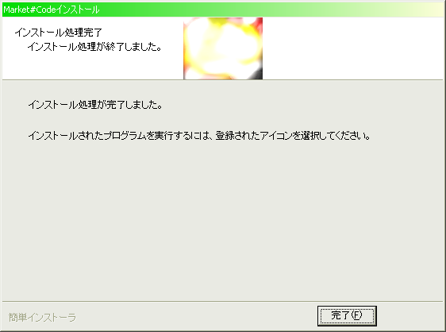Viewport: 446px width, 332px height.
Task: Click the grayed 簡単インストーラ label
Action: (42, 317)
